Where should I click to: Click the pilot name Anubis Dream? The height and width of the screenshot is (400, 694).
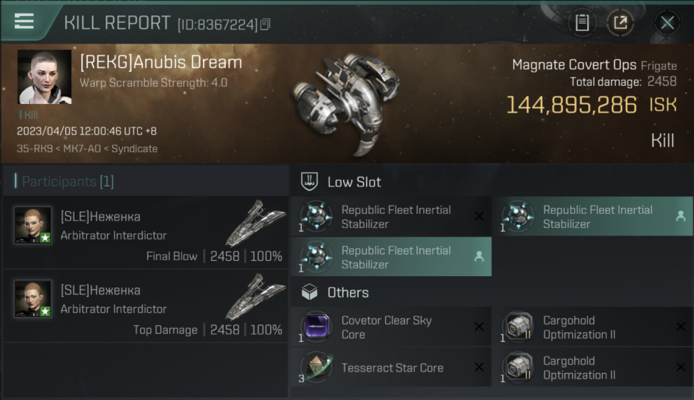pyautogui.click(x=161, y=62)
